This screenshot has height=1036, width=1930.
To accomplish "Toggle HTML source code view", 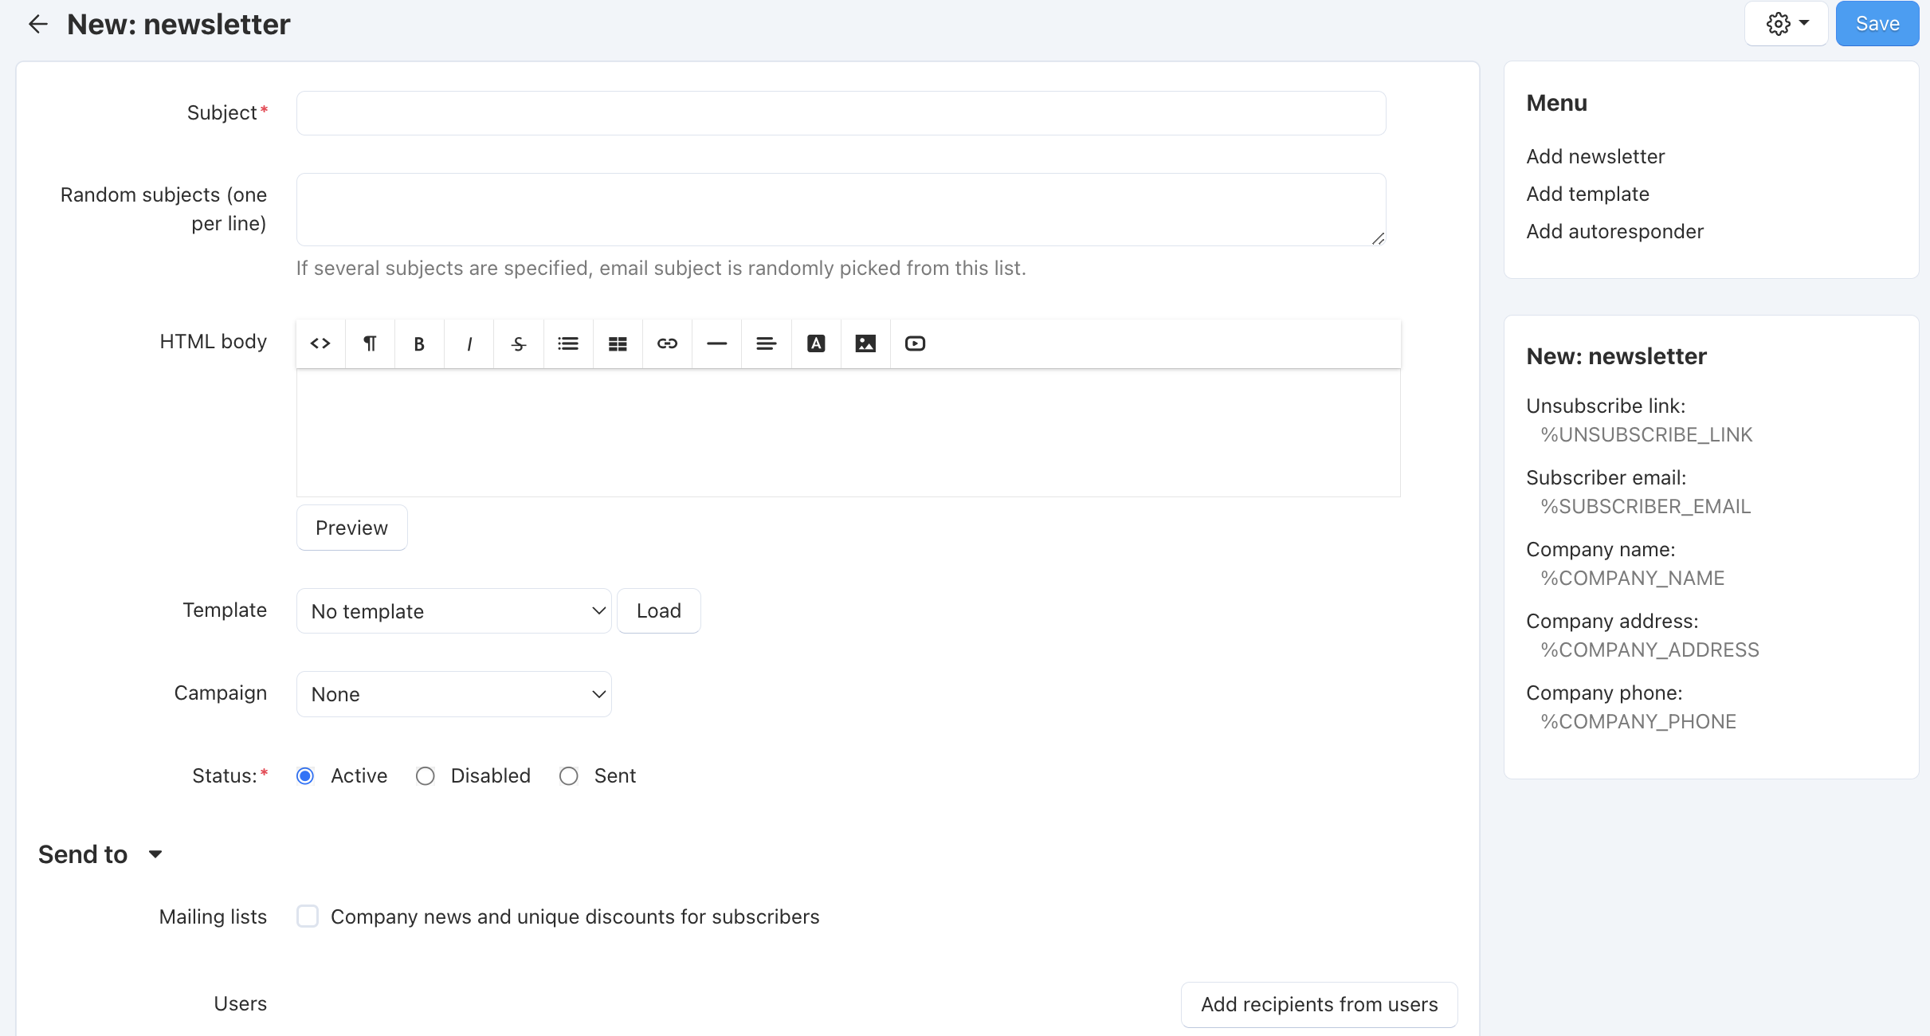I will click(320, 343).
